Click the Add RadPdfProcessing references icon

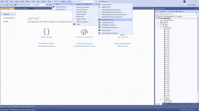coord(99,10)
